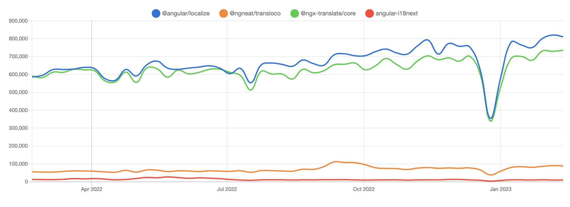
Task: Click the Oct 2022 x-axis label
Action: [363, 189]
